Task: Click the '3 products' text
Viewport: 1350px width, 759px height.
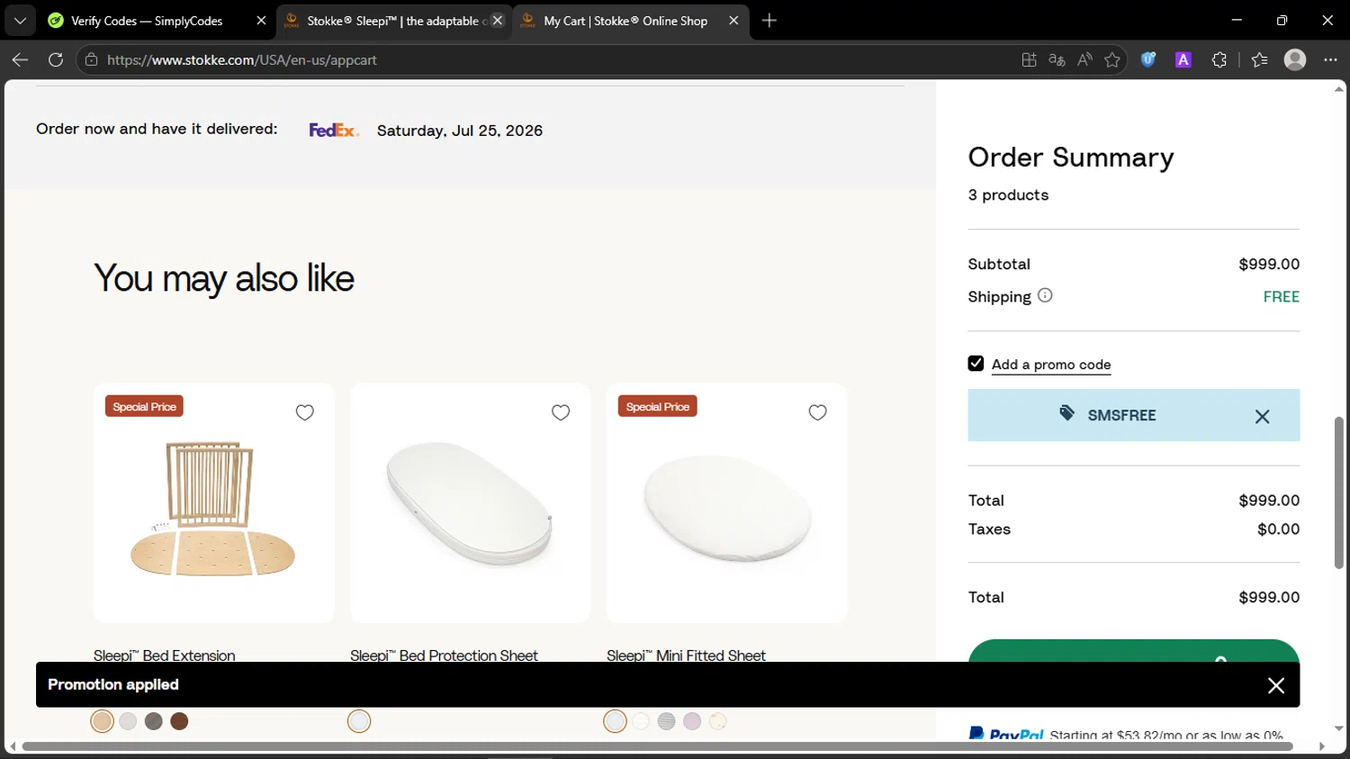Action: tap(1008, 195)
